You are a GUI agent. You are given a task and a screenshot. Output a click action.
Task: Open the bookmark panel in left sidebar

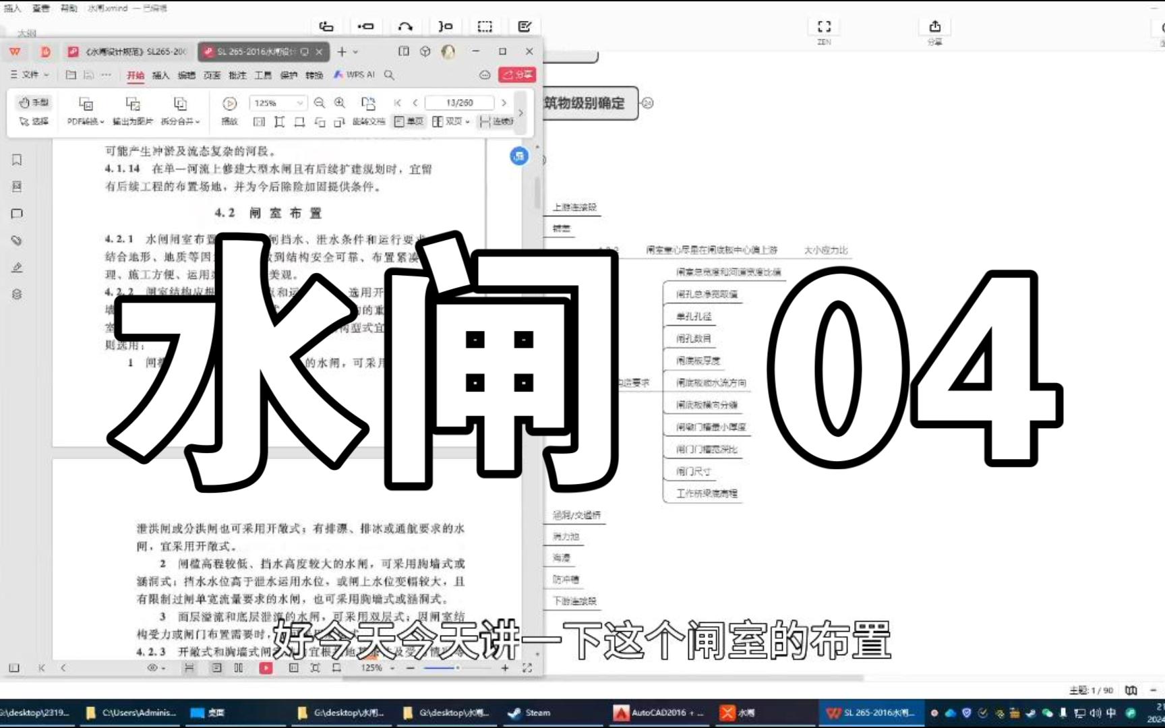point(17,160)
